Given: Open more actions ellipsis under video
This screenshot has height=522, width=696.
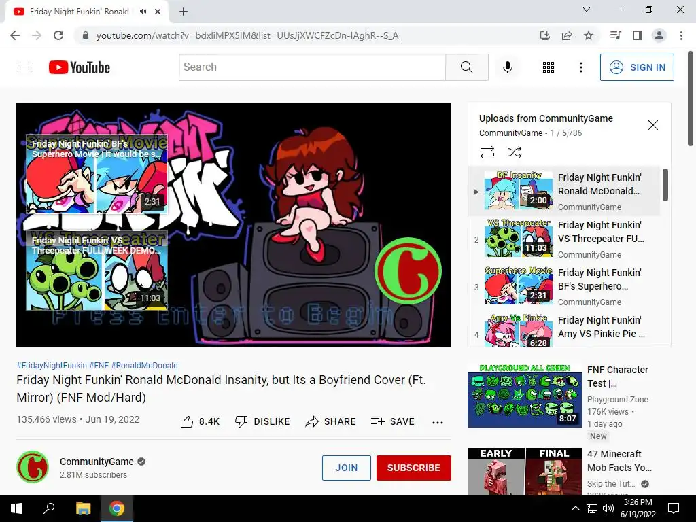Looking at the screenshot, I should 437,423.
